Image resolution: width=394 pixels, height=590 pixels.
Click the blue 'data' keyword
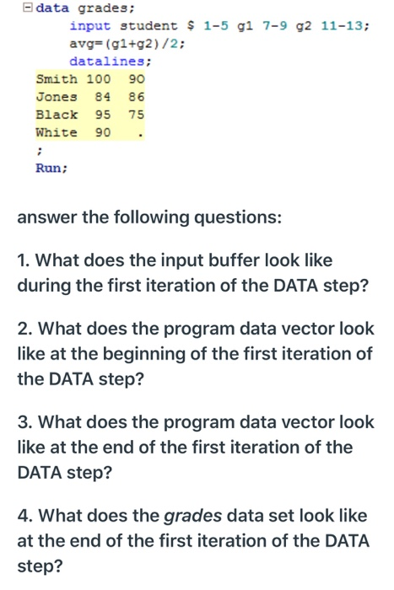pyautogui.click(x=52, y=8)
